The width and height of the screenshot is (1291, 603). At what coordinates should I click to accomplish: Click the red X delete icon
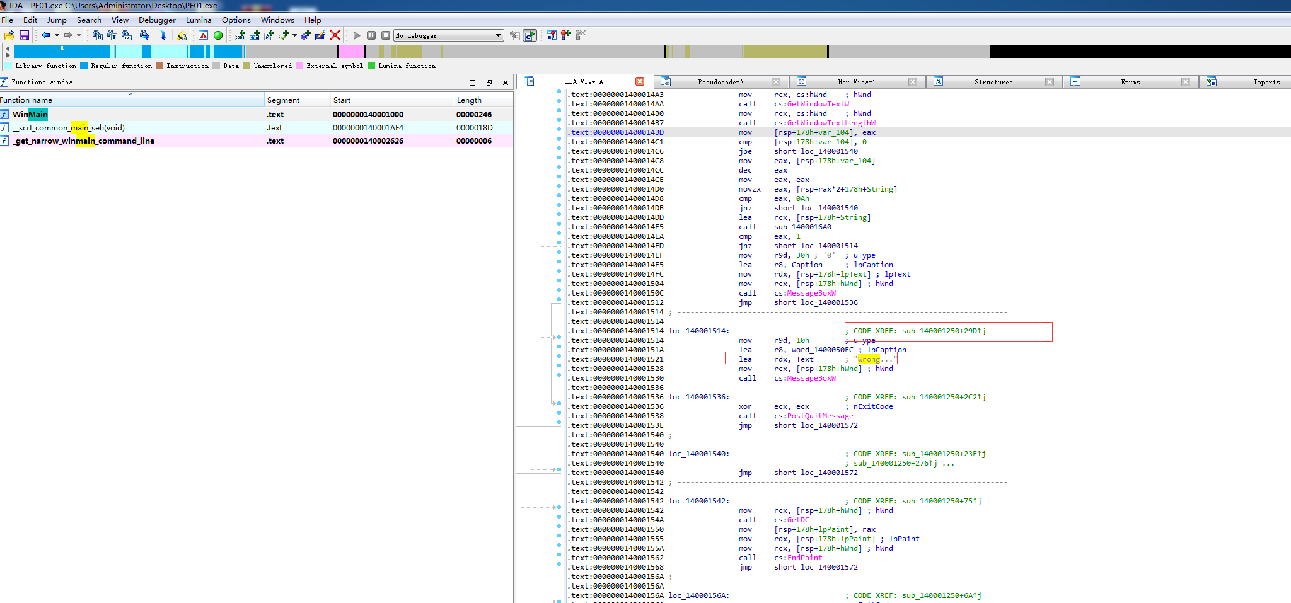click(335, 35)
